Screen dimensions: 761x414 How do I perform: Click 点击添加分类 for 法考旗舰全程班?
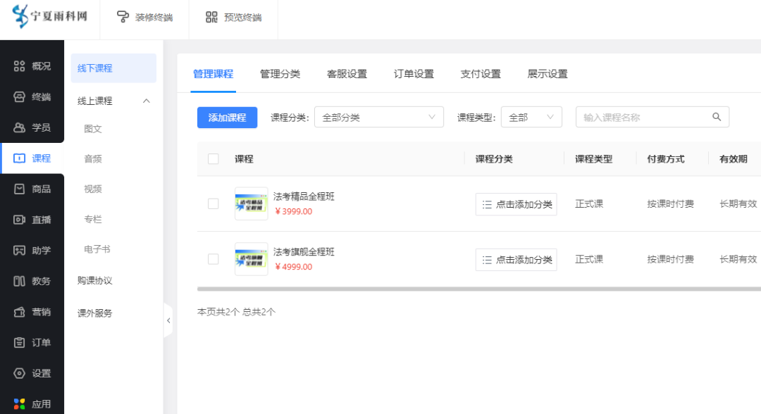516,260
